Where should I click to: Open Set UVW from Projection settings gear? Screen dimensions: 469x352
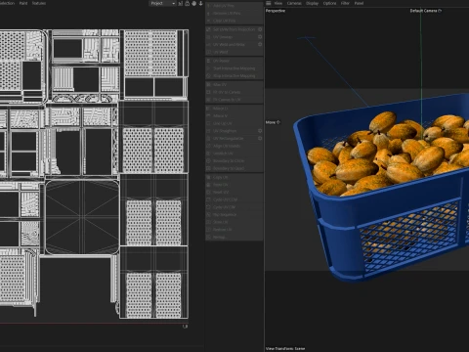click(x=260, y=29)
